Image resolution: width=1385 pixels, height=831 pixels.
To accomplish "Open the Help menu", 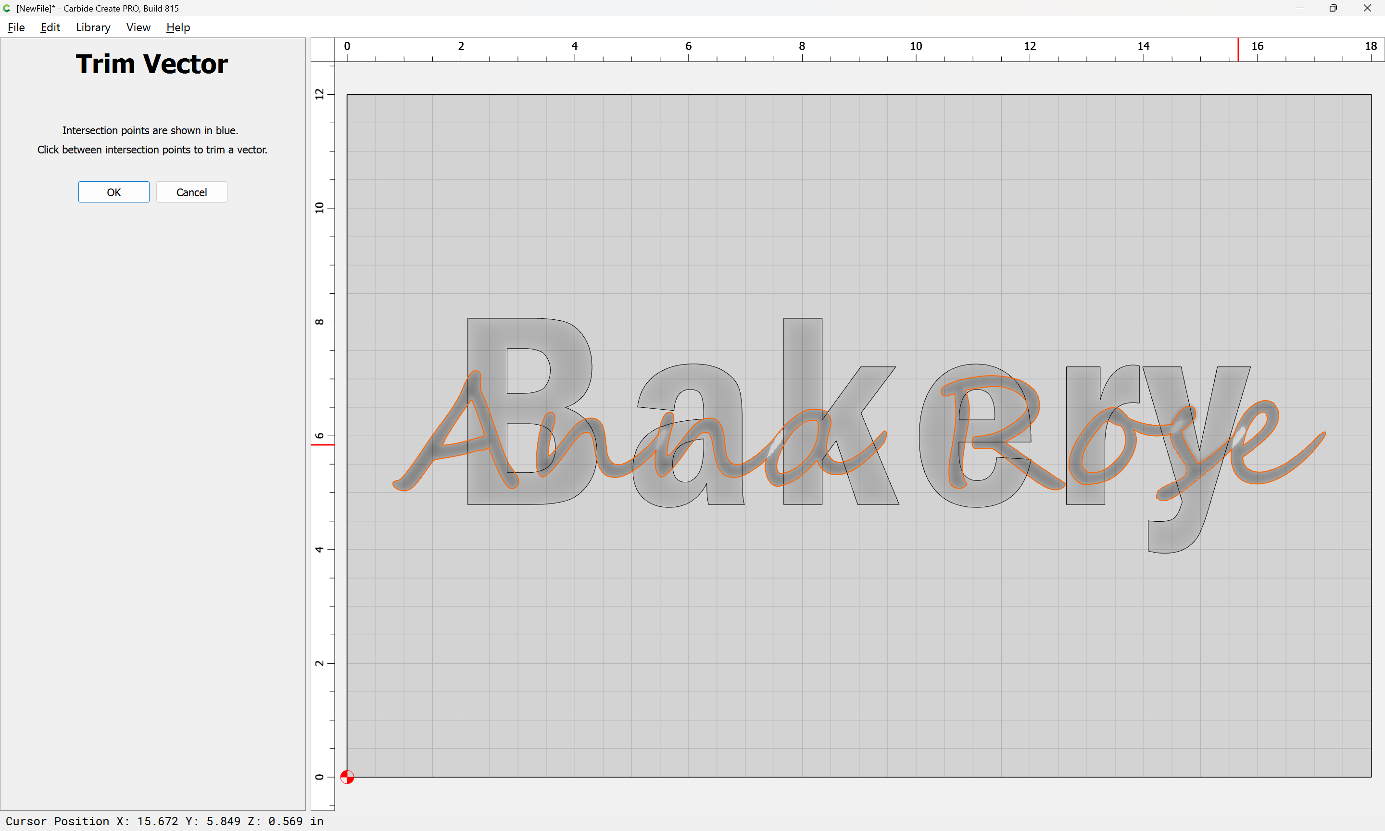I will (x=178, y=27).
